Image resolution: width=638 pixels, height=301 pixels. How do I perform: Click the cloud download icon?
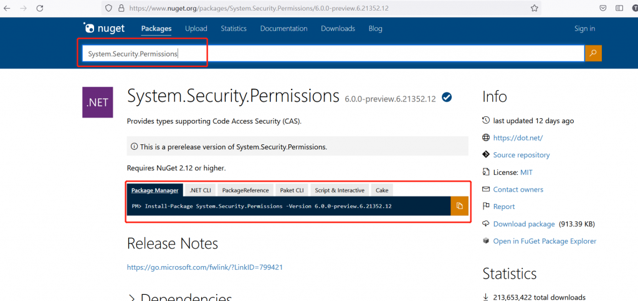point(486,224)
